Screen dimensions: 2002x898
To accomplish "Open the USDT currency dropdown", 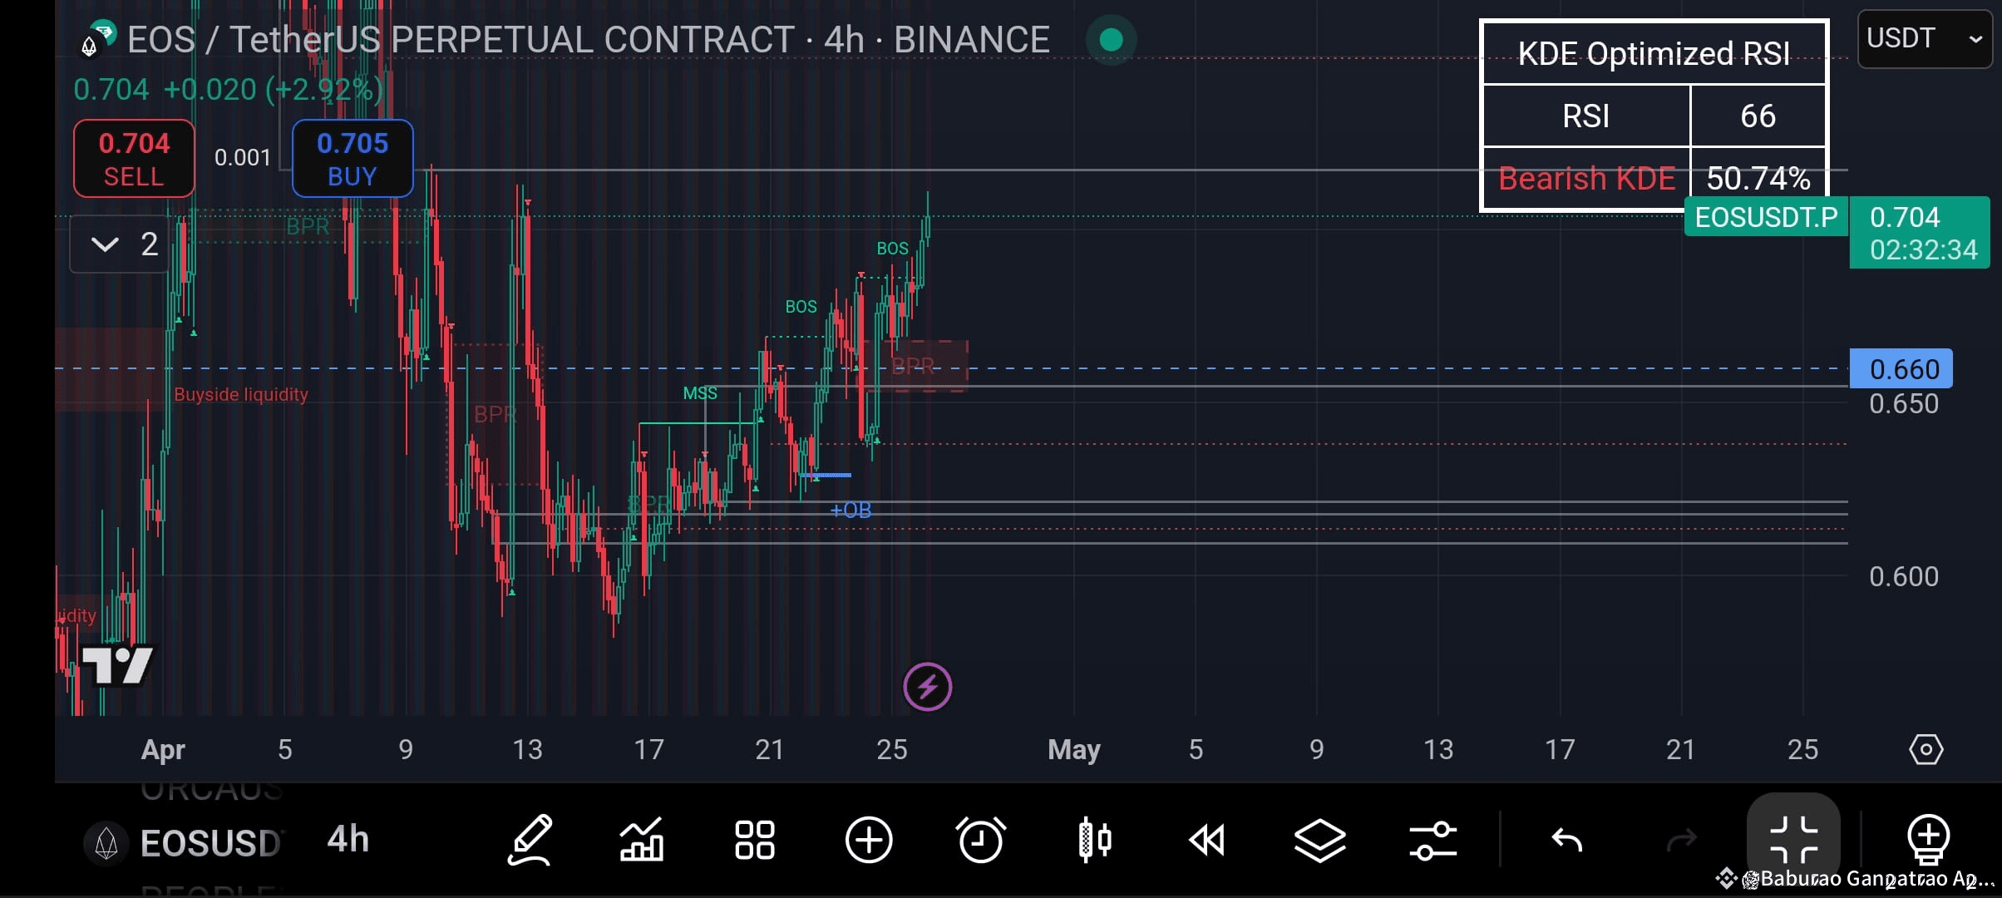I will [1923, 37].
